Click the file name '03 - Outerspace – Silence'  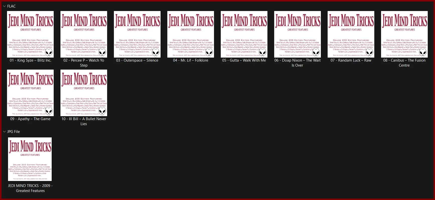click(137, 60)
